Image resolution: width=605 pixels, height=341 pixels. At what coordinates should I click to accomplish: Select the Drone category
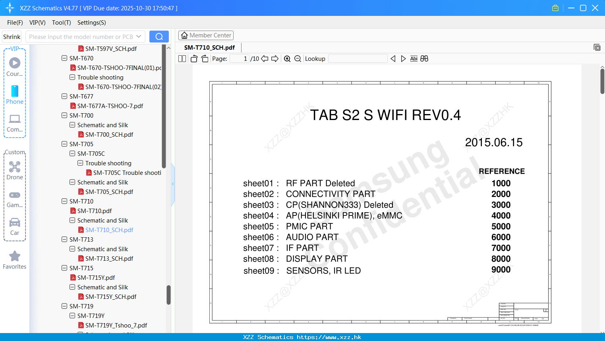click(x=15, y=170)
